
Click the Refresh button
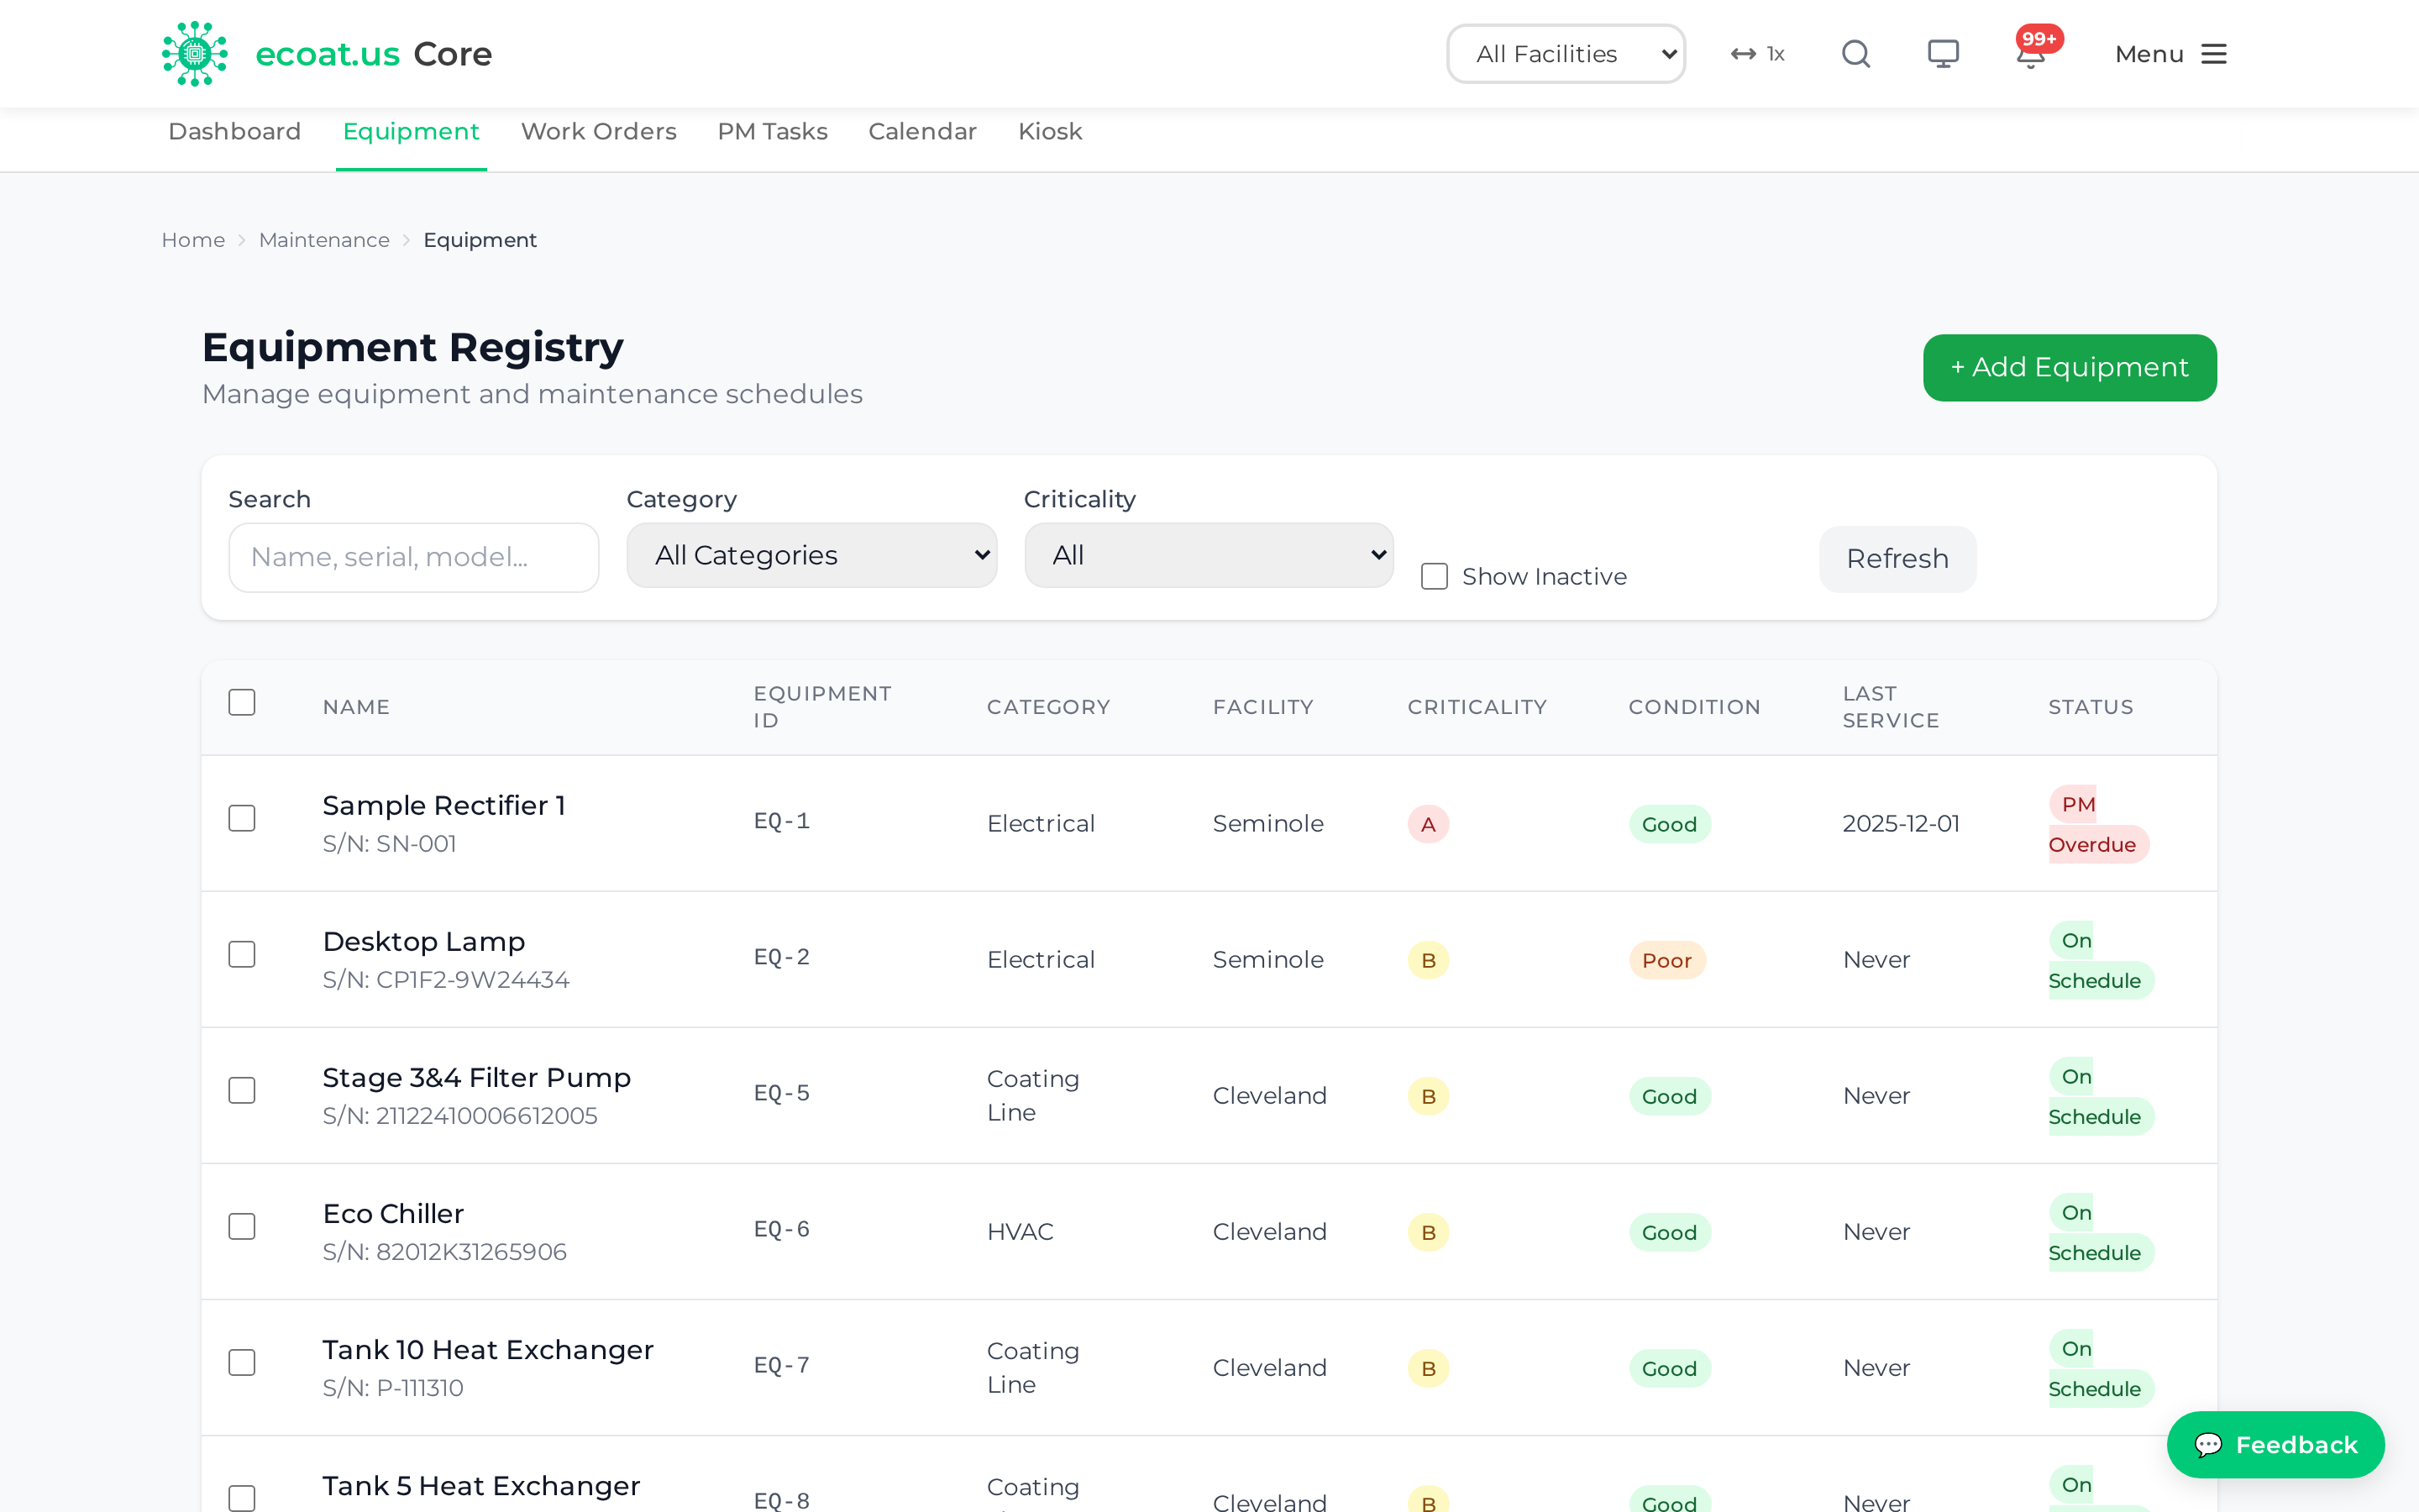click(1897, 558)
